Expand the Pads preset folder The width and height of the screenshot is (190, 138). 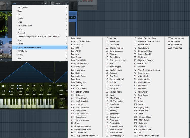pyautogui.click(x=40, y=29)
